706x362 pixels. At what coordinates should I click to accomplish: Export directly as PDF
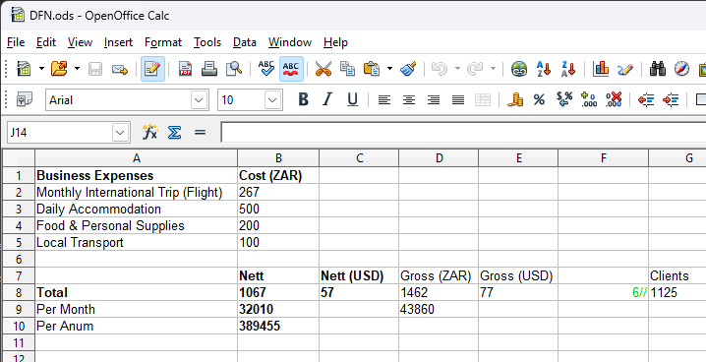185,69
